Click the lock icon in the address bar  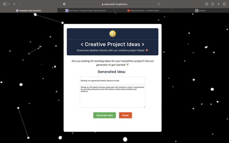(103, 4)
